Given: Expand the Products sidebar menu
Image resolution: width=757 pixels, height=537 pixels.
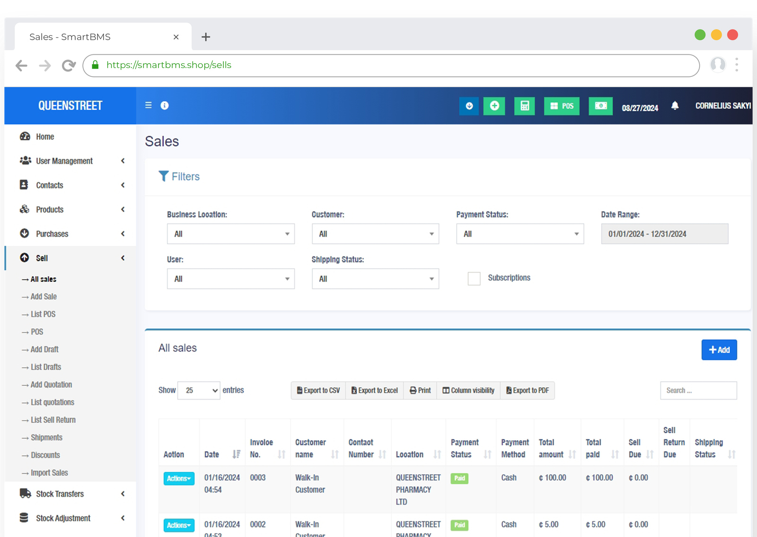Looking at the screenshot, I should 50,209.
